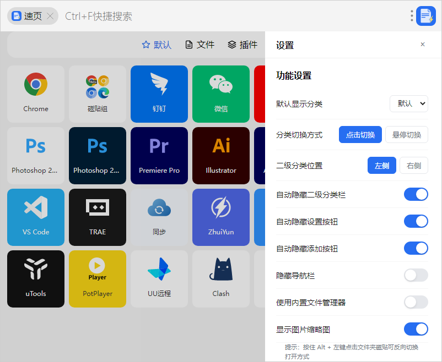
Task: Close the 设置 panel
Action: click(x=423, y=44)
